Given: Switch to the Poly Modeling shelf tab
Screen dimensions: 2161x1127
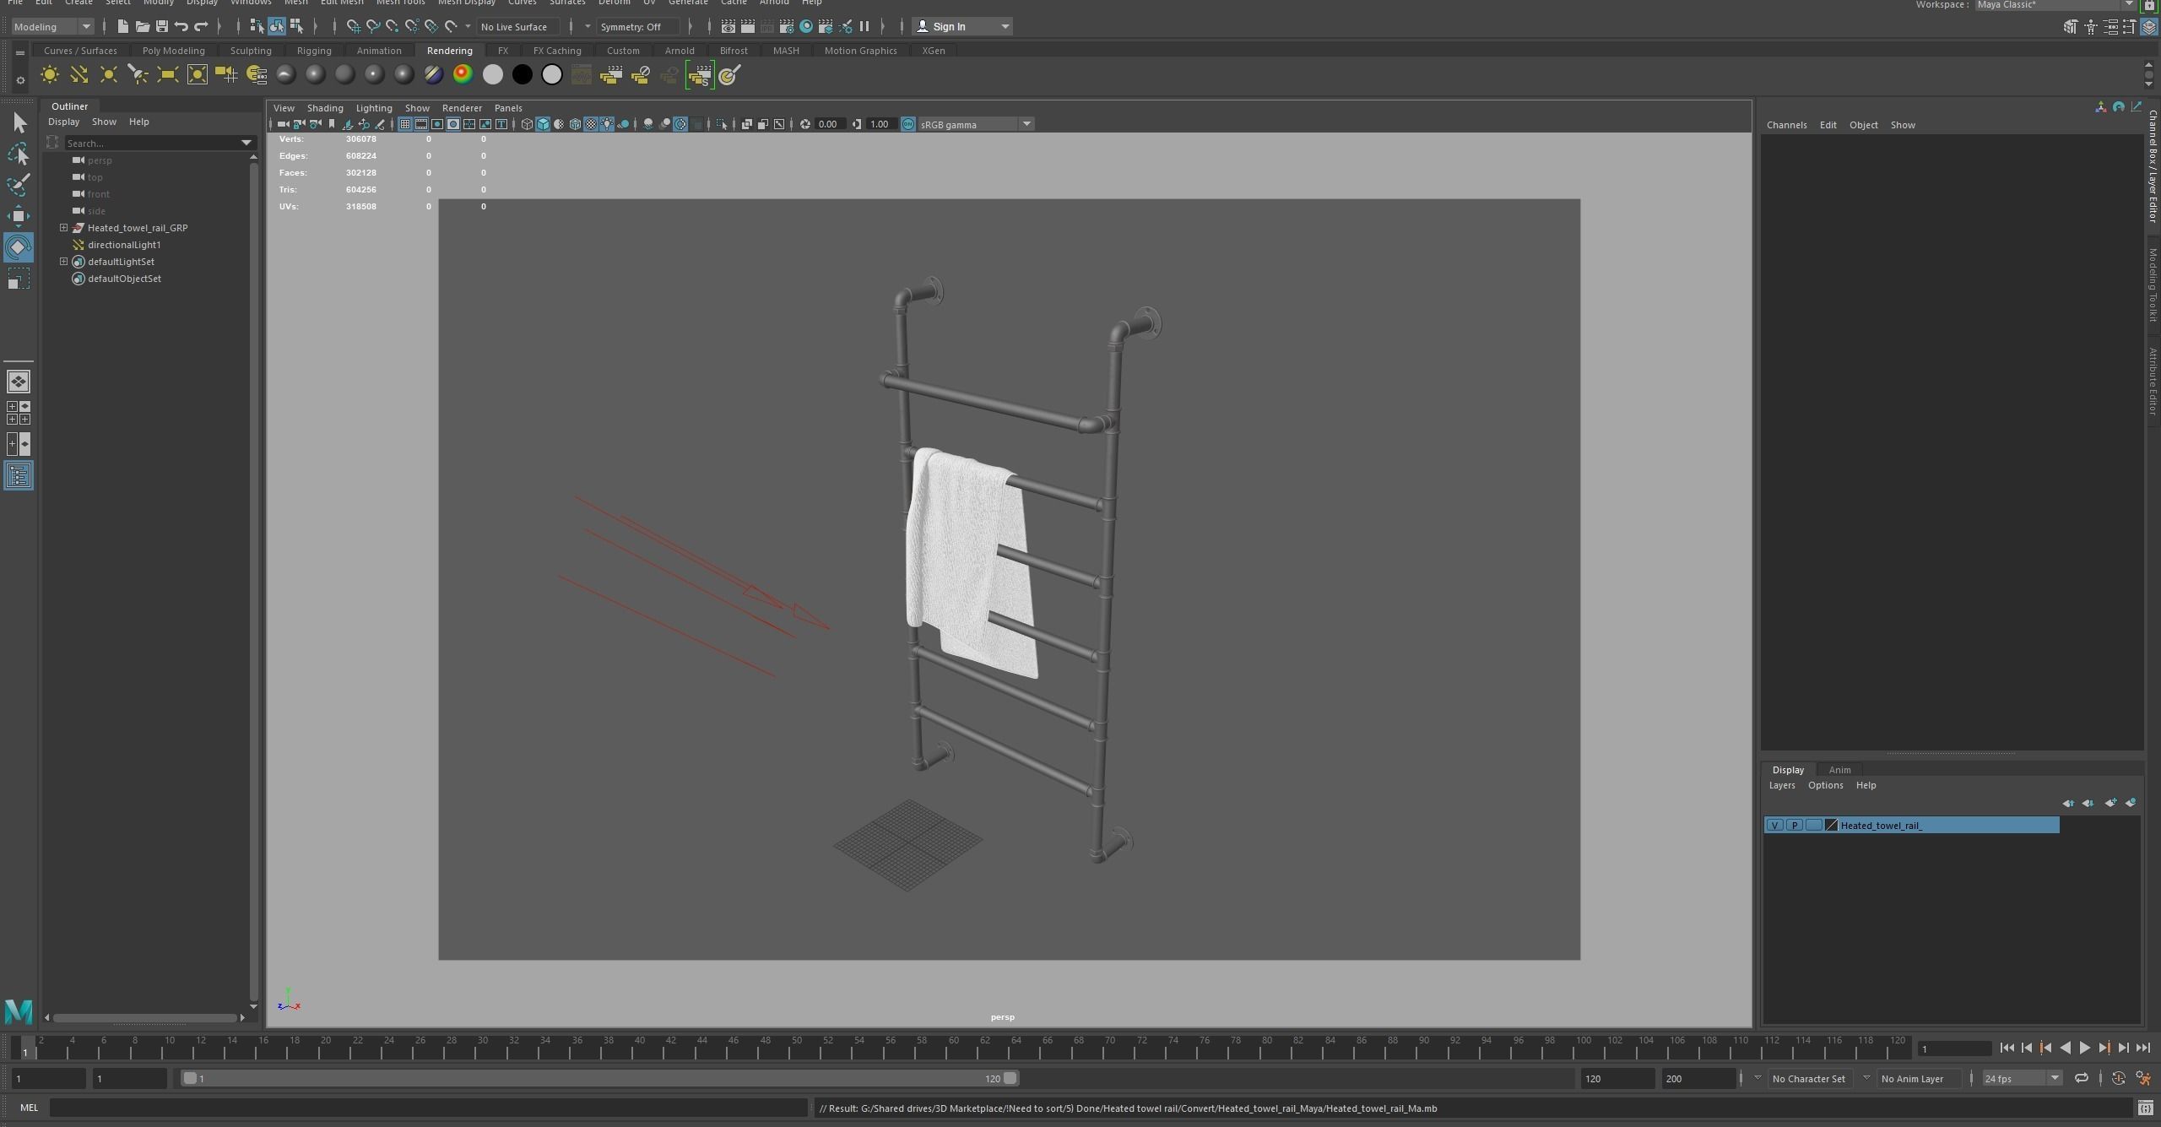Looking at the screenshot, I should tap(173, 51).
